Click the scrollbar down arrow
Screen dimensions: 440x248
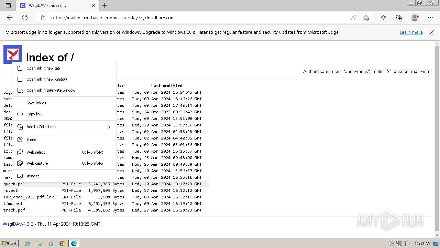point(437,235)
